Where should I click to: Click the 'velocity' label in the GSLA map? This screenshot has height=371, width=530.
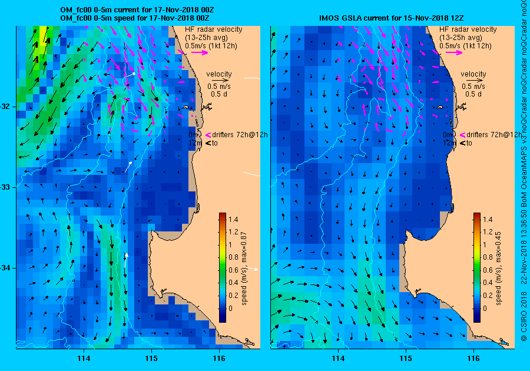click(473, 74)
